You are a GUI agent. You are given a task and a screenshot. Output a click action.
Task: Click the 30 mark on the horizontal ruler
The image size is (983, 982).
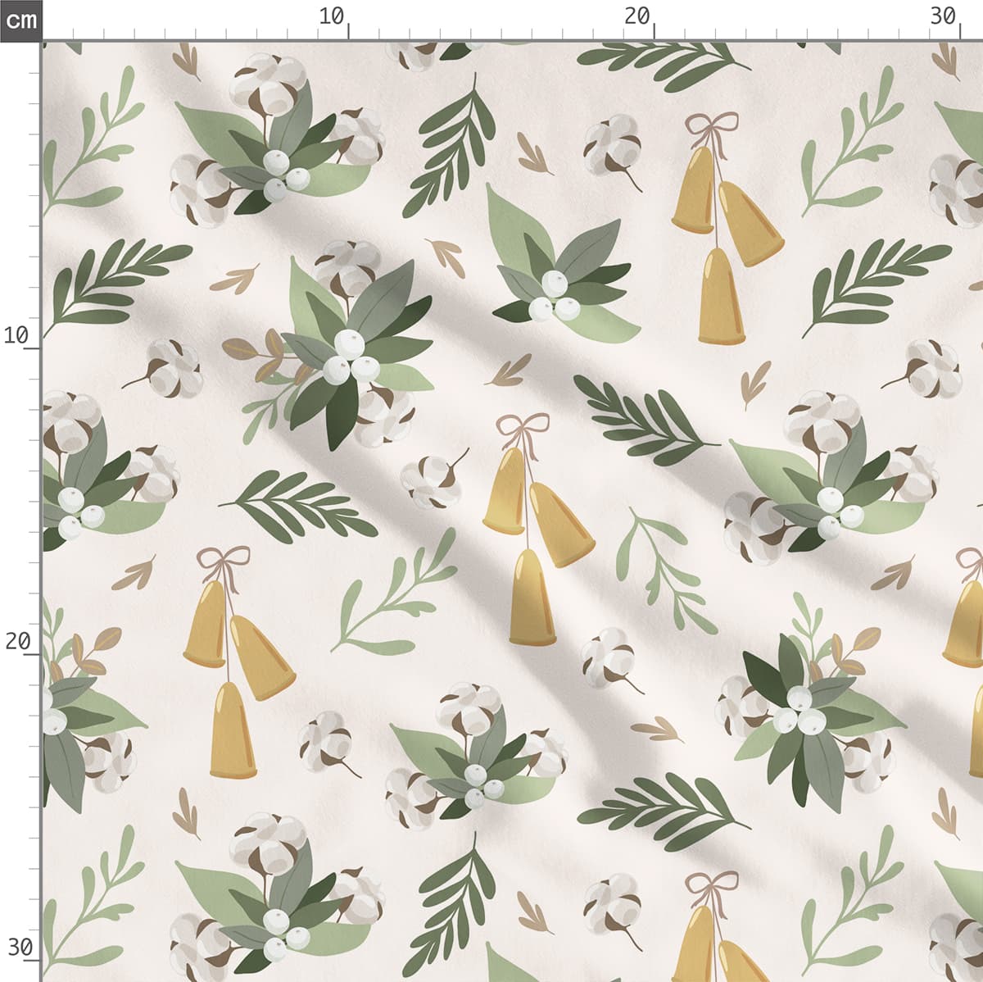[943, 16]
